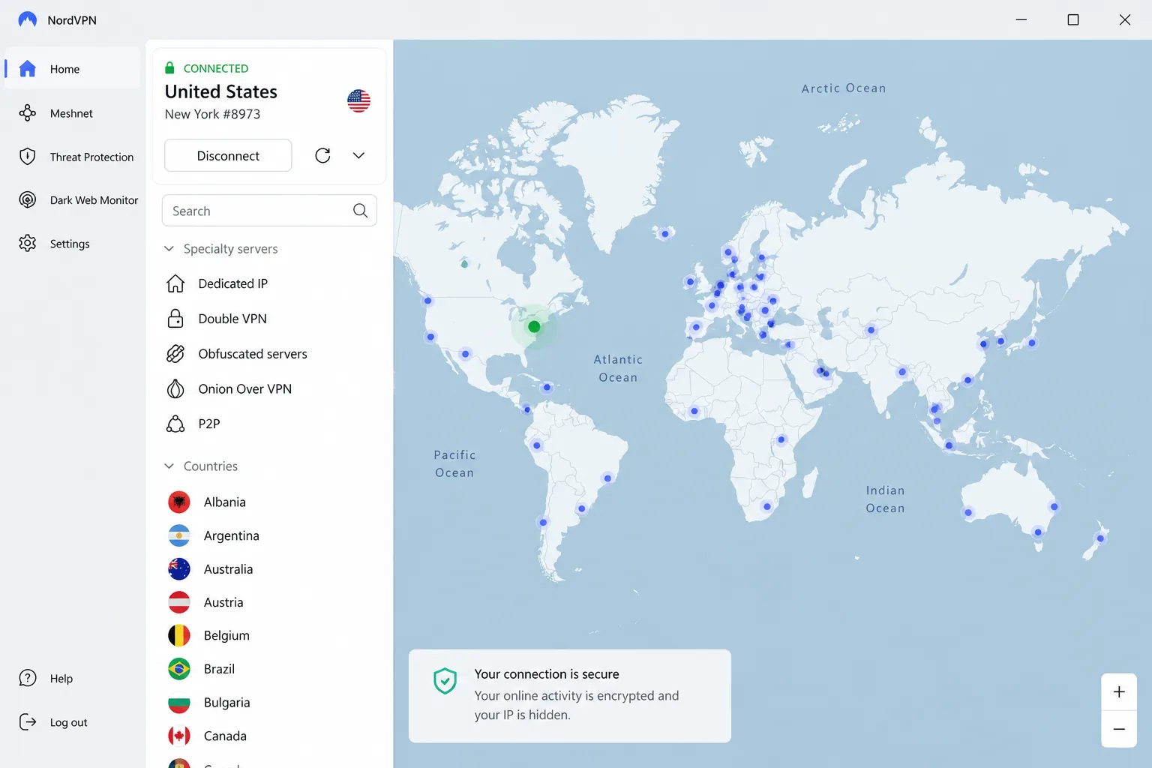
Task: Click the Settings gear icon
Action: (x=28, y=244)
